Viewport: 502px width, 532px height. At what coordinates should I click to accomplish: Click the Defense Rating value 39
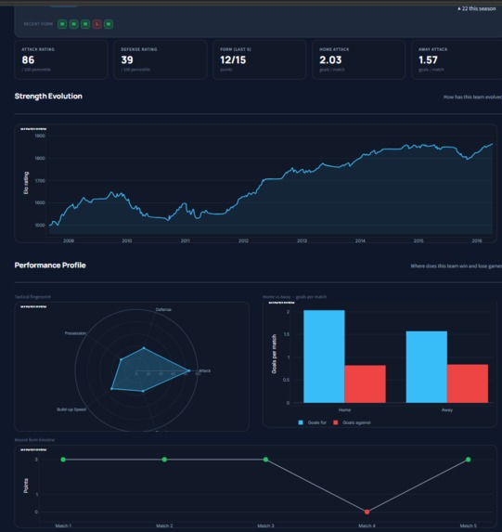127,60
